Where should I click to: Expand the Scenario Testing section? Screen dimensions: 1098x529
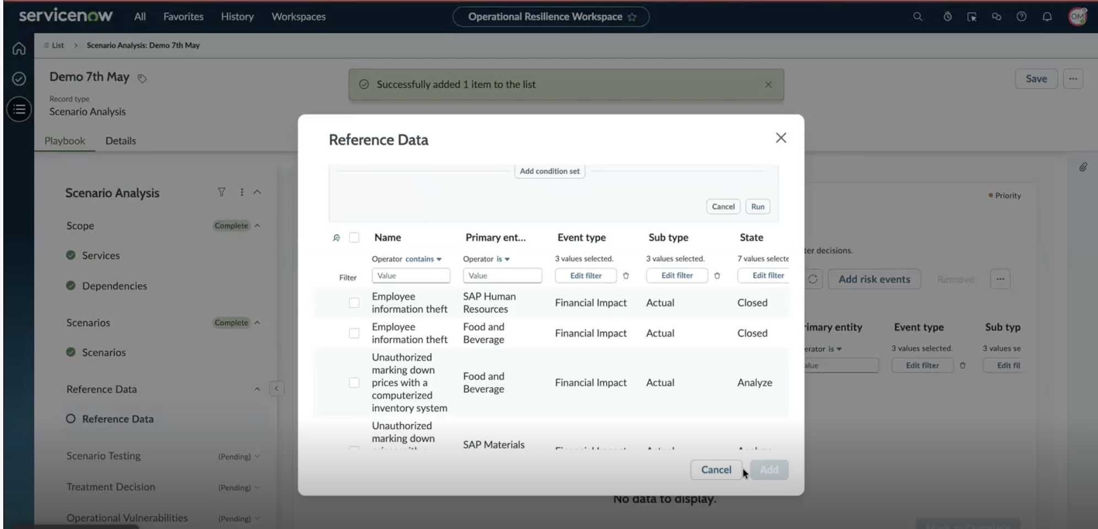[257, 456]
